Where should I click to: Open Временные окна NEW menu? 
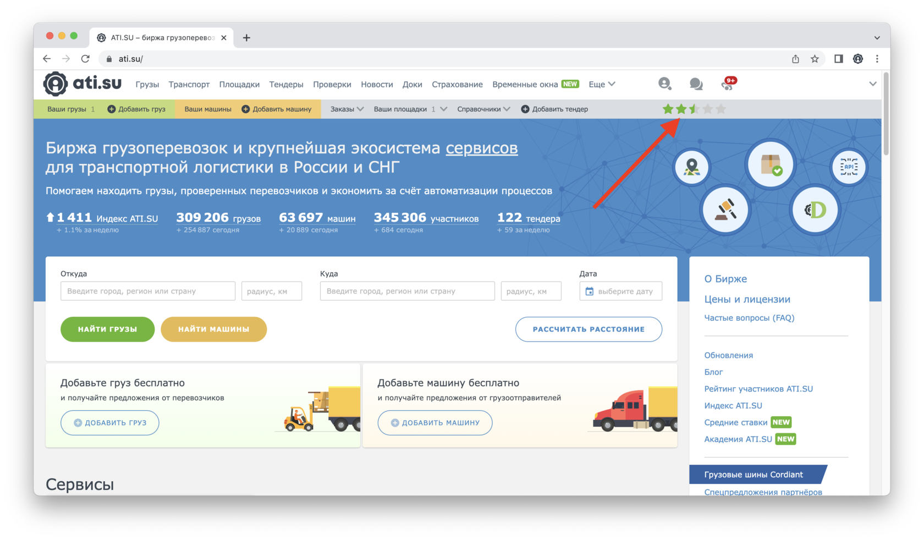pos(535,84)
